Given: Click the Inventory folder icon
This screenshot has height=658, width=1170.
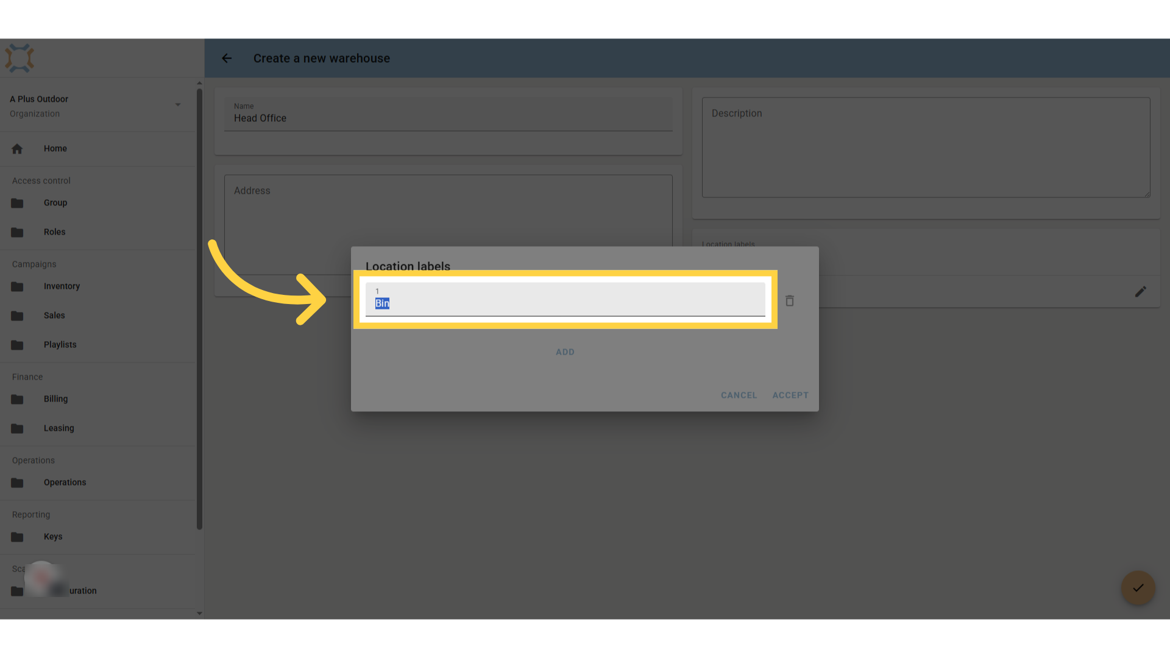Looking at the screenshot, I should [17, 286].
